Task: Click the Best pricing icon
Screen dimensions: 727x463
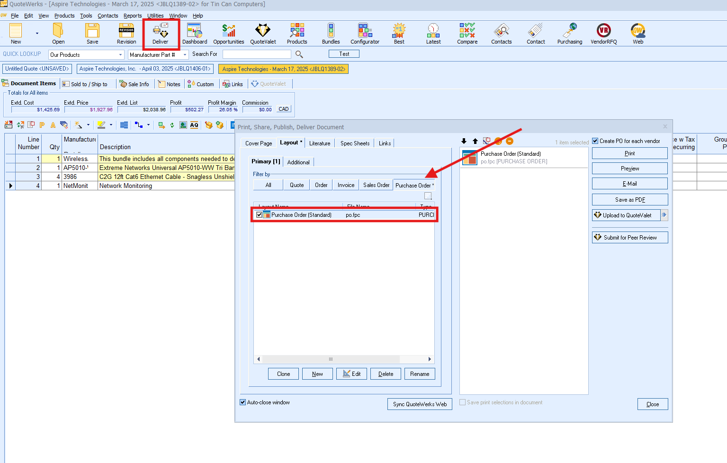Action: coord(399,34)
